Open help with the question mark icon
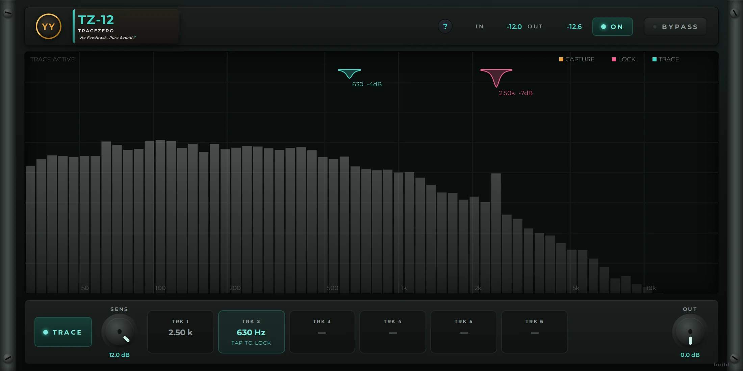The image size is (743, 371). click(x=445, y=26)
